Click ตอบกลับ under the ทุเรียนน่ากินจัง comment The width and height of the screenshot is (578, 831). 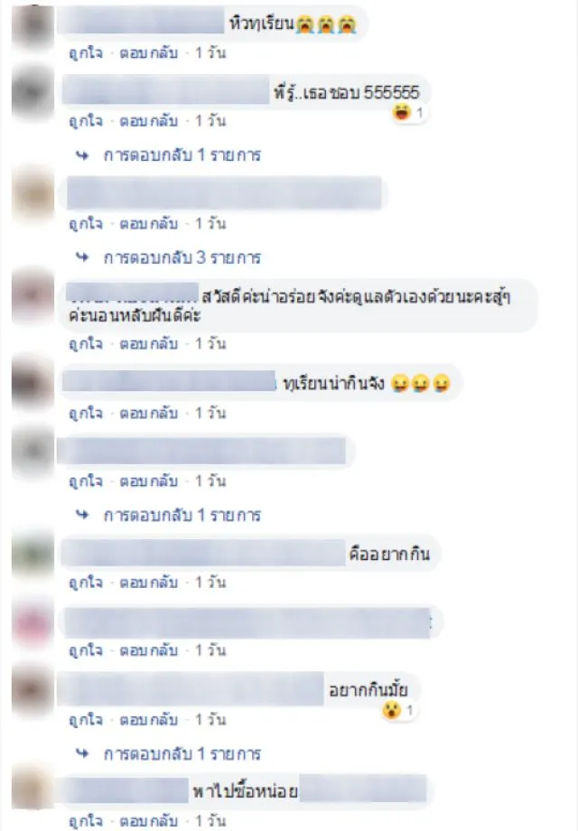(148, 413)
